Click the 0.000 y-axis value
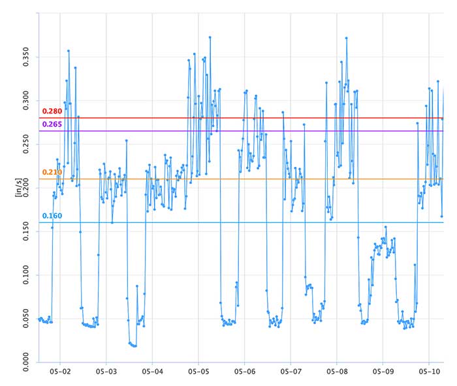The width and height of the screenshot is (457, 386). [x=26, y=362]
